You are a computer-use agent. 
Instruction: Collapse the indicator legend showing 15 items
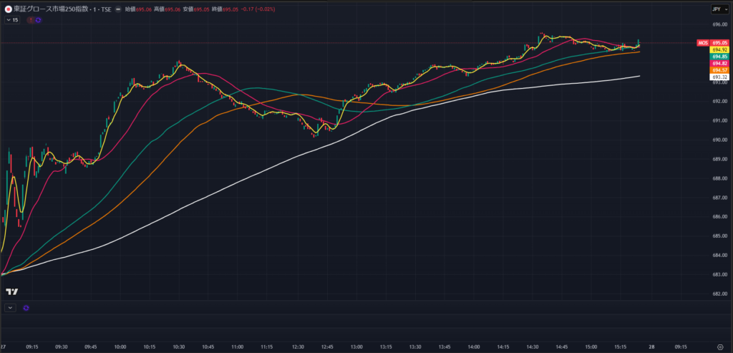[12, 20]
